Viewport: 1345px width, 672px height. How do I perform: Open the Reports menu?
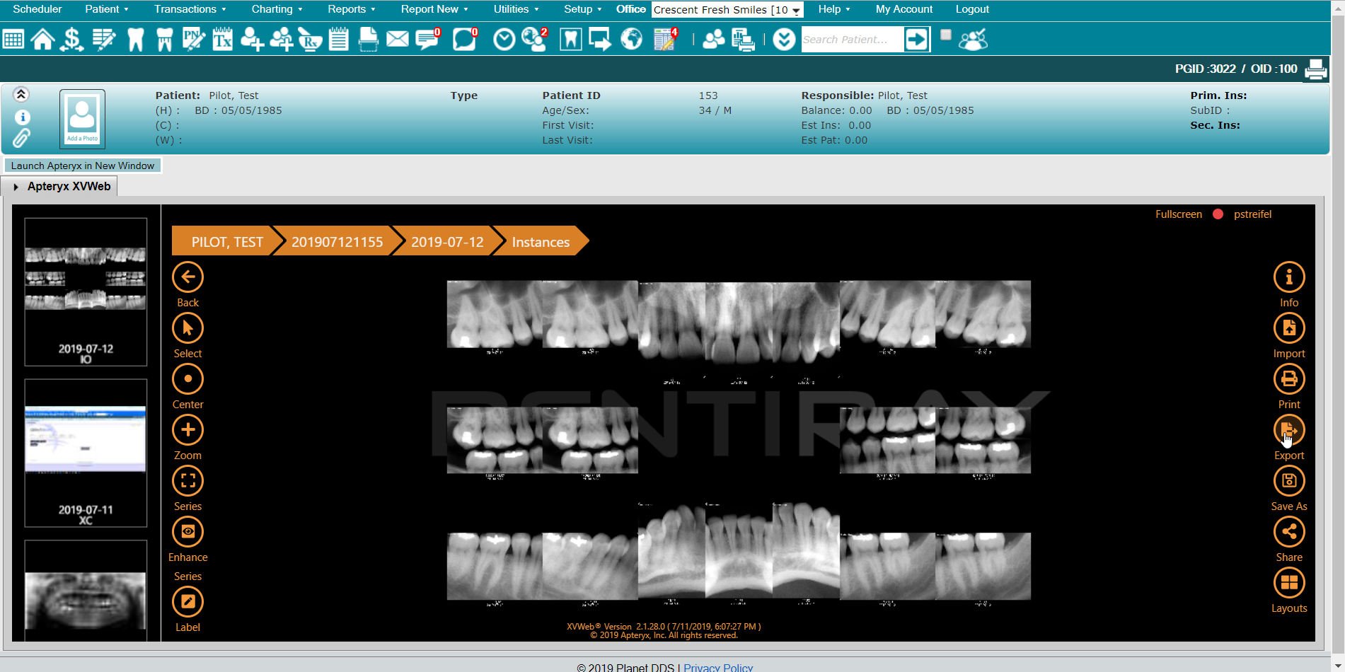point(351,9)
